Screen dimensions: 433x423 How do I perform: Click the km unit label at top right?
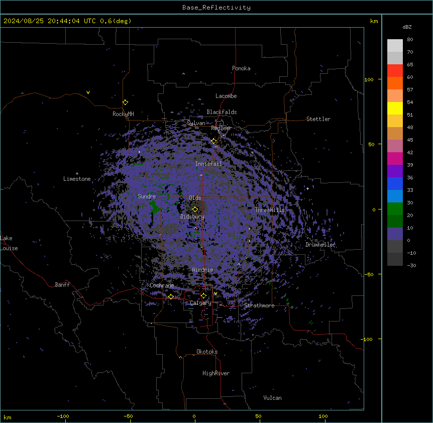[x=374, y=21]
